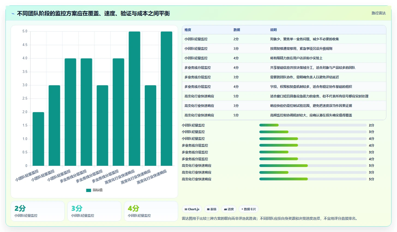Click the 小团队轻量监控 chart bar reaching 3.0
397x232 pixels.
pyautogui.click(x=54, y=125)
